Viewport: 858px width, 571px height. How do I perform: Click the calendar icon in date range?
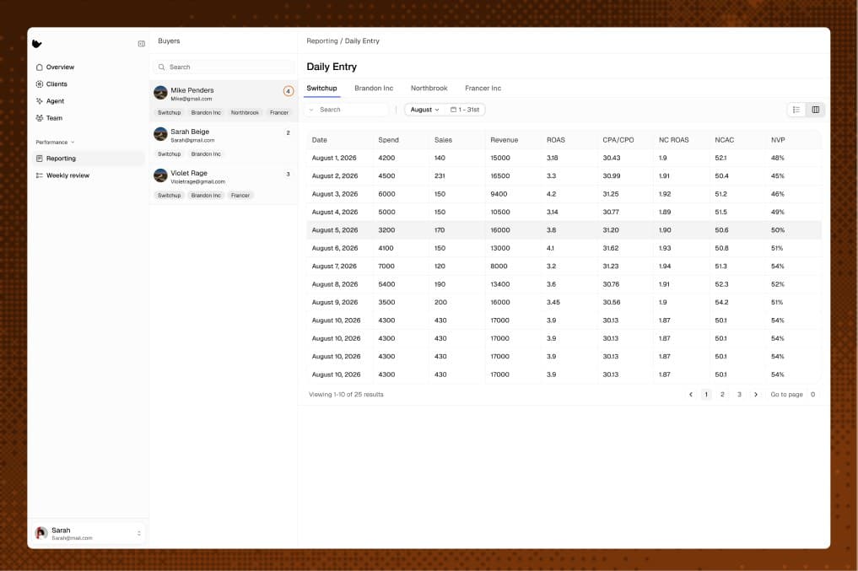pos(453,110)
